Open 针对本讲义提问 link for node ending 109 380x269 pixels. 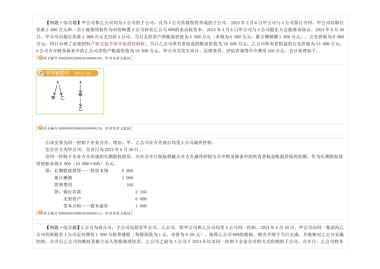tap(118, 58)
